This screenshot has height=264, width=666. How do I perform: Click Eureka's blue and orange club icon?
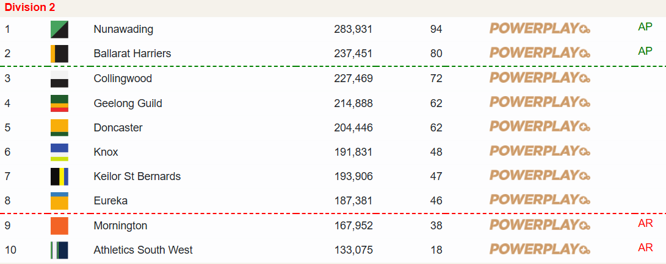[x=59, y=201]
